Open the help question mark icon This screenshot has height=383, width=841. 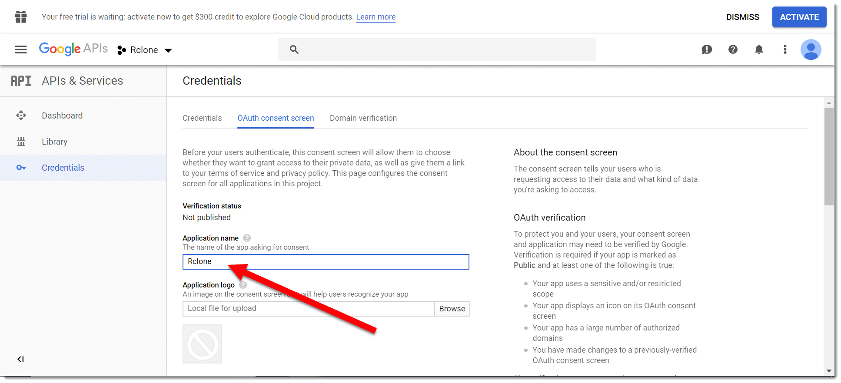pos(733,50)
